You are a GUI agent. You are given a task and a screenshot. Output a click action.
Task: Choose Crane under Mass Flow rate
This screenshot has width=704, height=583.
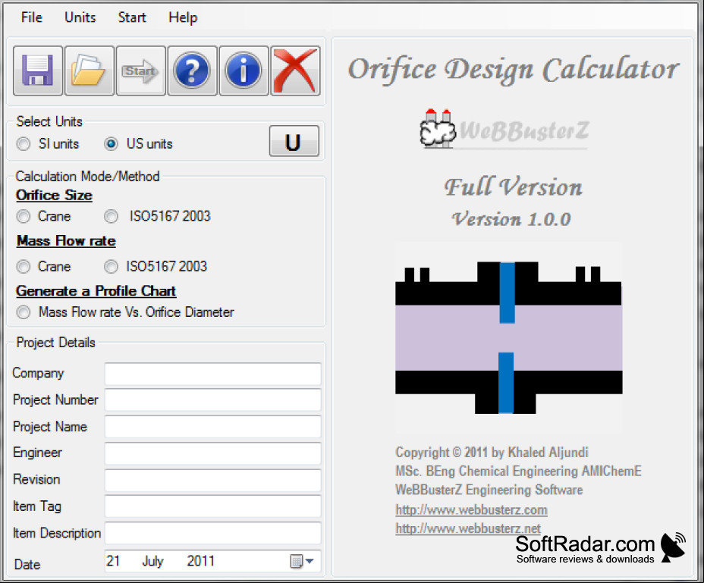[x=24, y=267]
